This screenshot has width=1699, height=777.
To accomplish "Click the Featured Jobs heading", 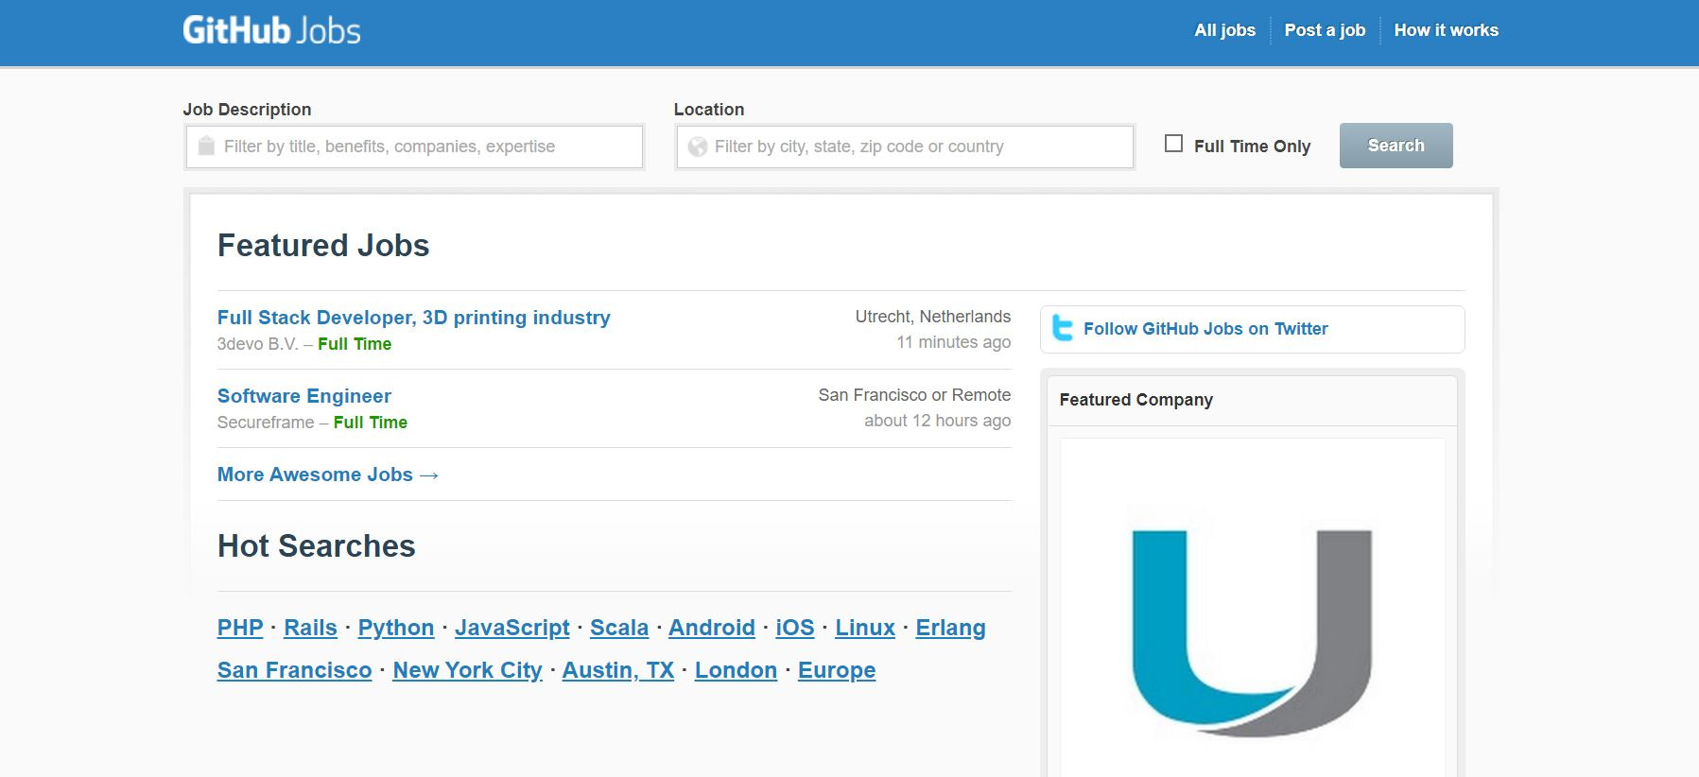I will pyautogui.click(x=323, y=246).
